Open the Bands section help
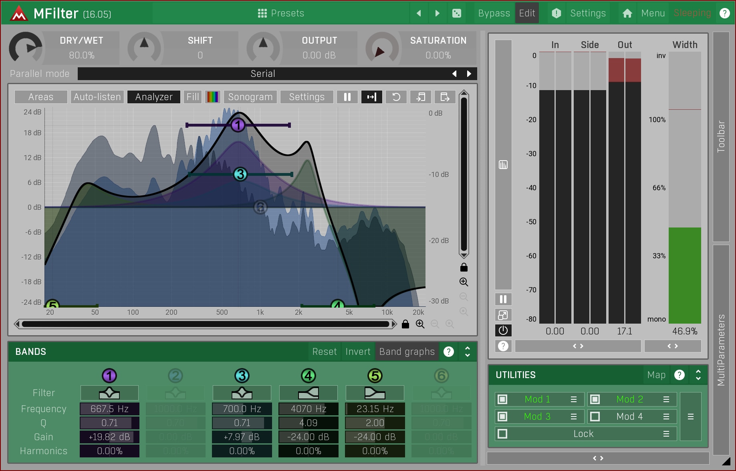Screen dimensions: 736x471 tap(449, 352)
